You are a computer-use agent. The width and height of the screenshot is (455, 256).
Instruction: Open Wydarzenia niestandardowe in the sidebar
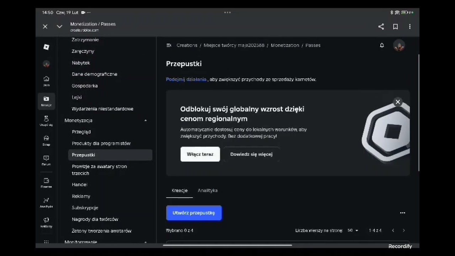click(x=102, y=109)
